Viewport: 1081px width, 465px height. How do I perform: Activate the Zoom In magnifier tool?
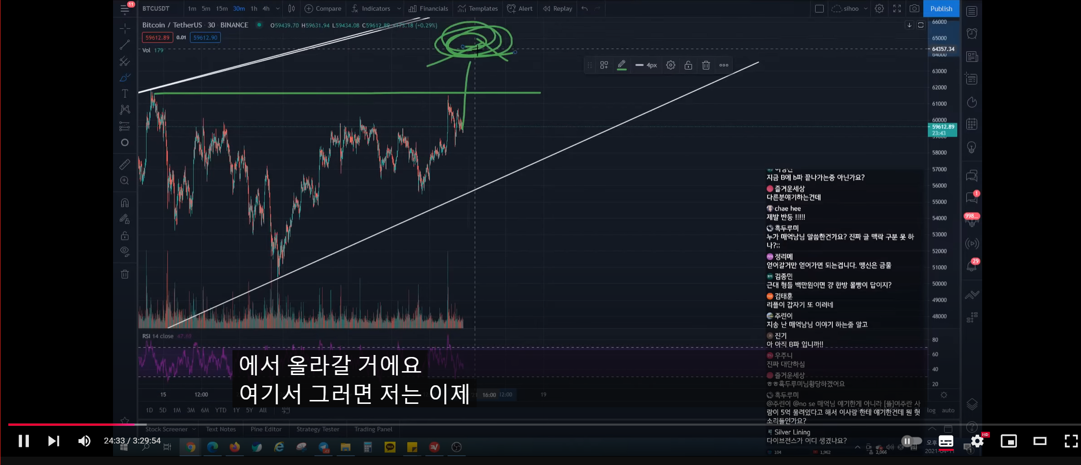click(125, 180)
